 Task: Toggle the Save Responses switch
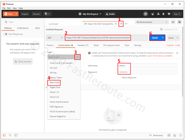pyautogui.click(x=5, y=34)
